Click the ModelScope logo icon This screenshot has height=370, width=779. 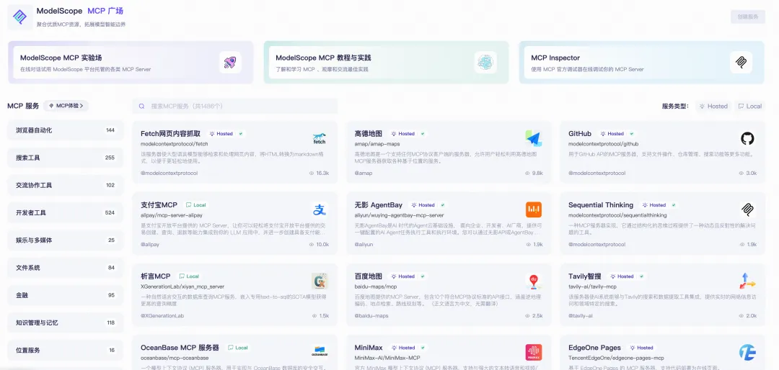20,17
